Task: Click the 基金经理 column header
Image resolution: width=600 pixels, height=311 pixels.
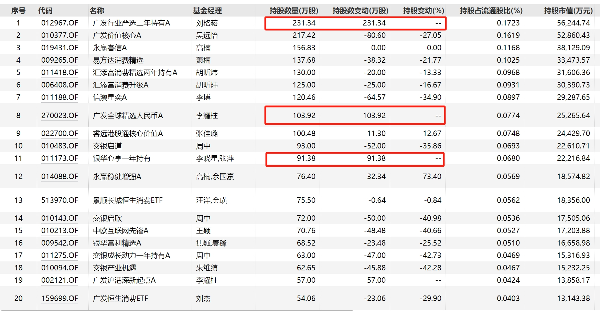Action: click(207, 11)
